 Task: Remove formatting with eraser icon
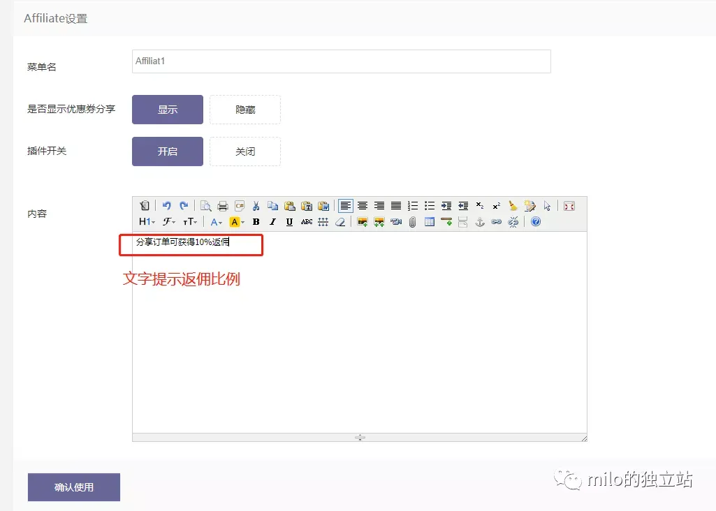click(x=340, y=222)
